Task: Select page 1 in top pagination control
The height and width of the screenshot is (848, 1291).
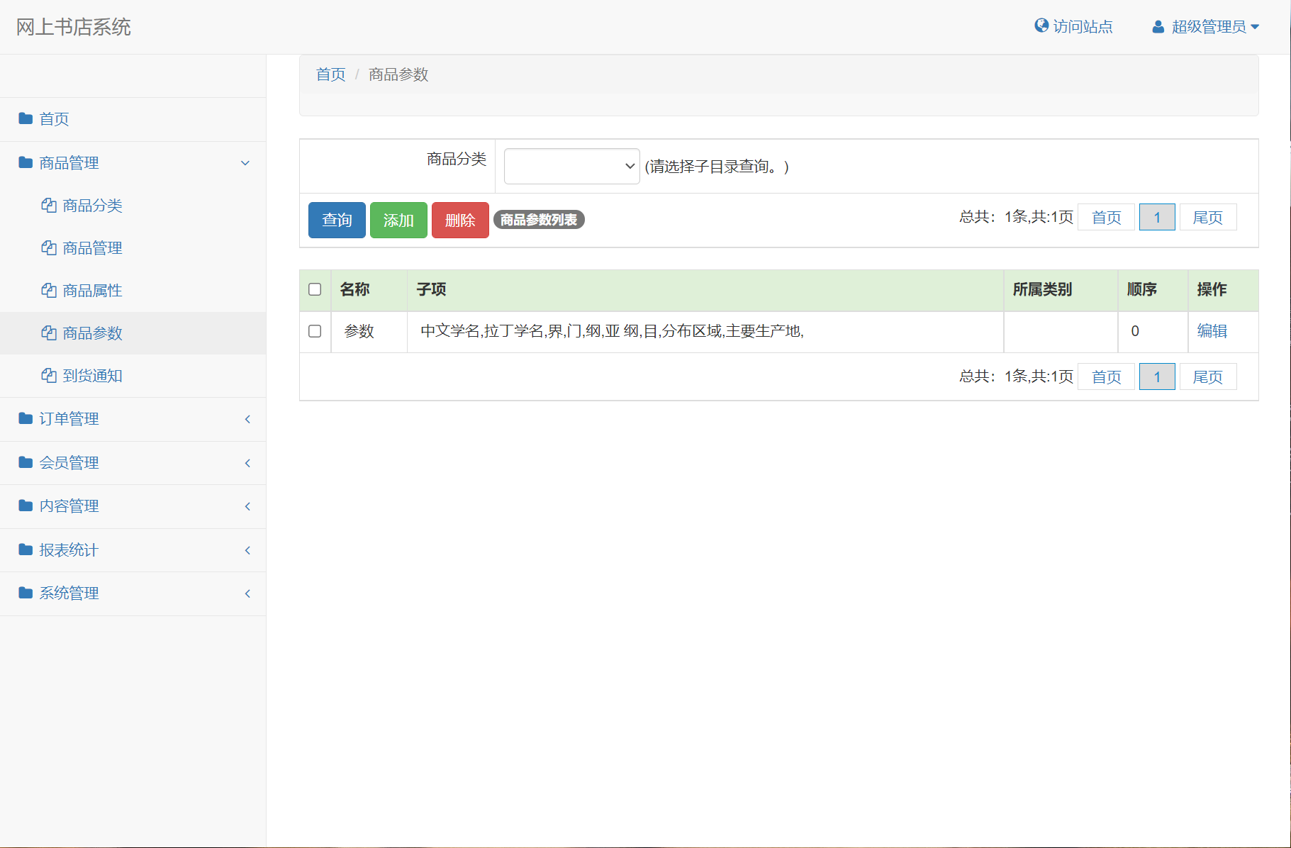Action: click(x=1156, y=217)
